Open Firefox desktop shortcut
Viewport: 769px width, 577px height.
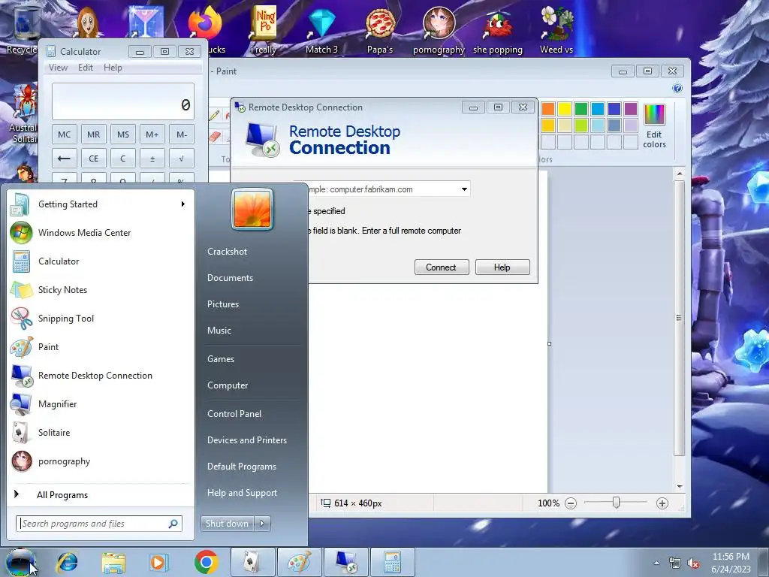206,23
